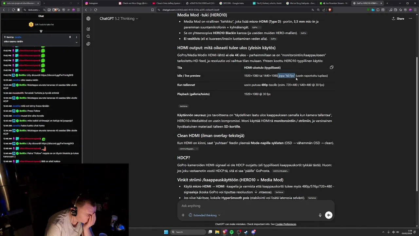
Task: Open a new tab in the ChatGPT window
Action: click(x=387, y=3)
